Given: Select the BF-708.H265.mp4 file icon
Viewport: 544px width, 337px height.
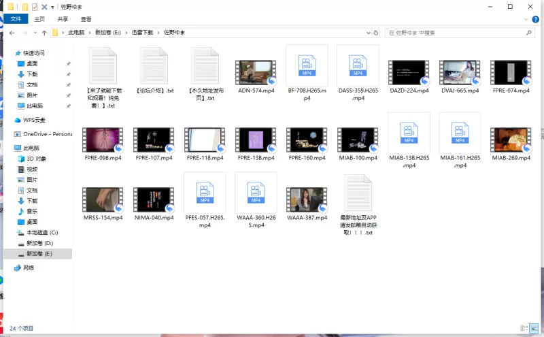Looking at the screenshot, I should click(307, 73).
